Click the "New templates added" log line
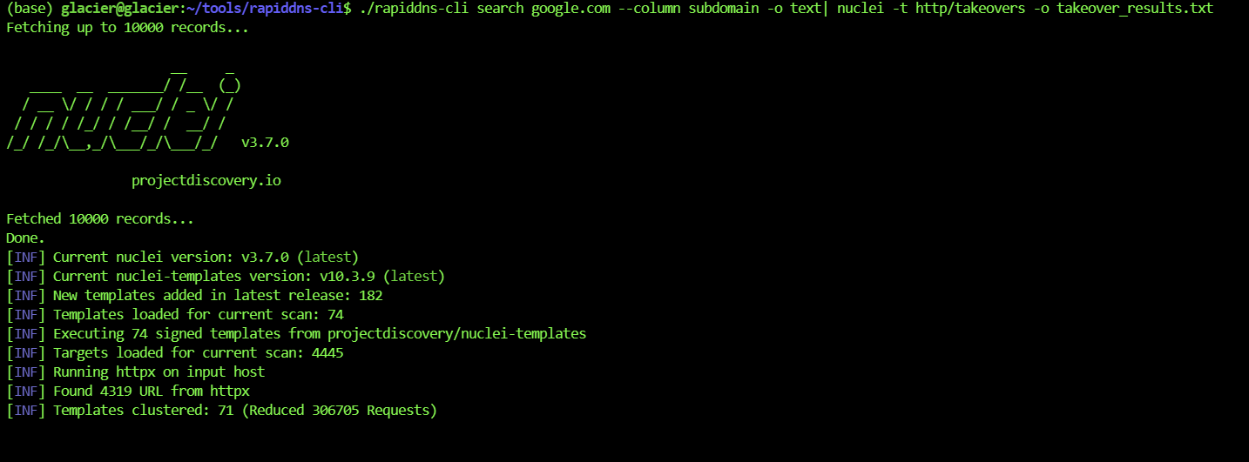Screen dimensions: 1249x462 click(218, 296)
